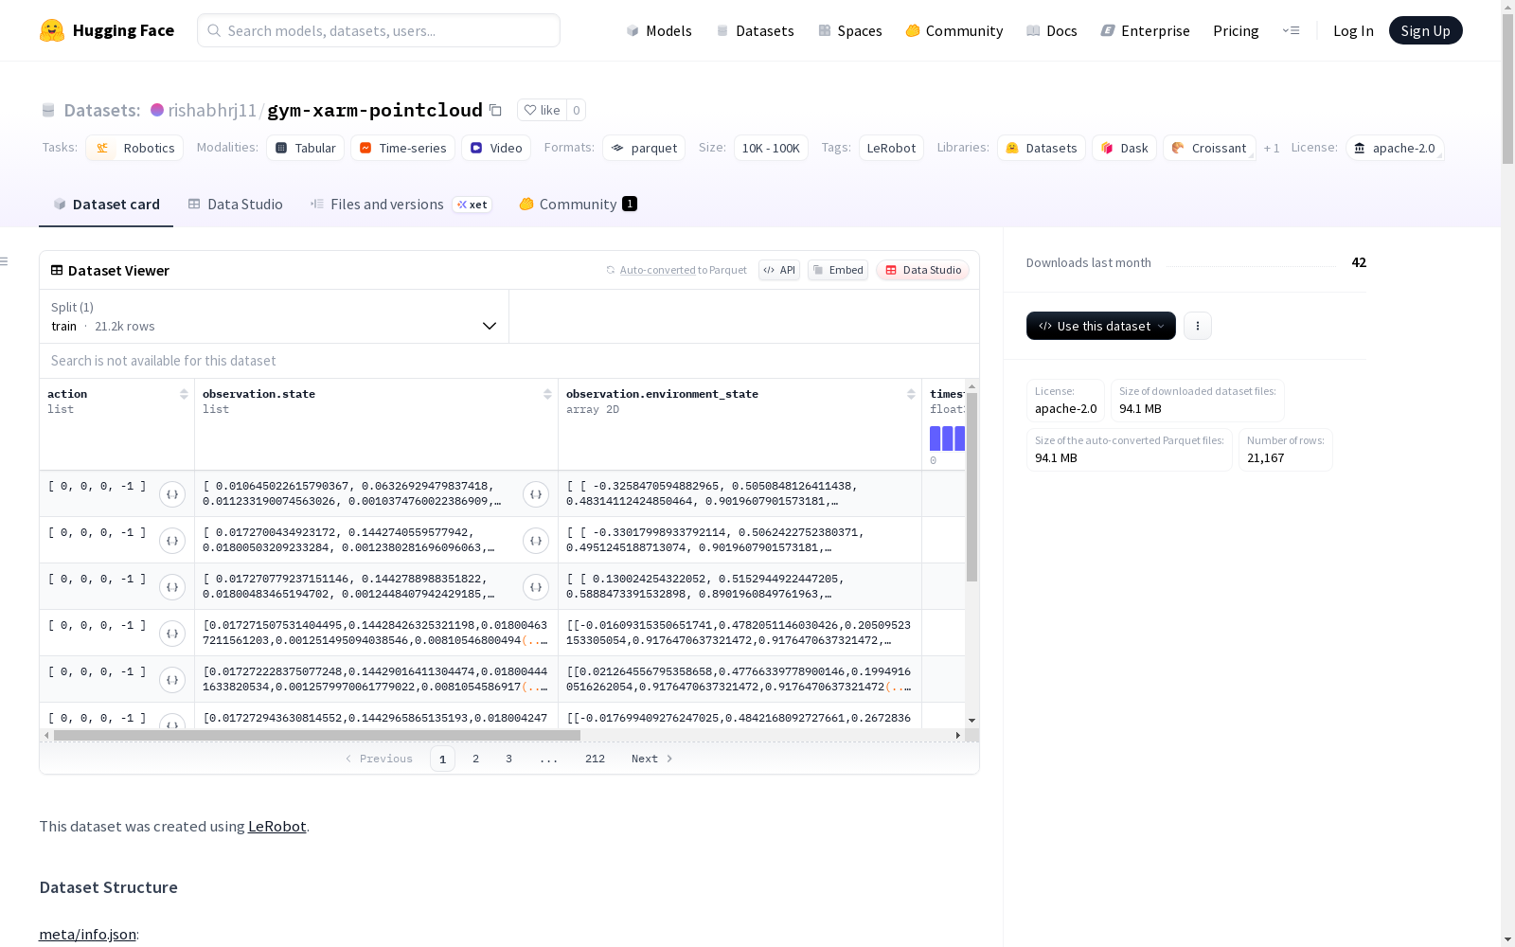Viewport: 1515px width, 947px height.
Task: Focus the search models and datasets field
Action: pyautogui.click(x=379, y=30)
